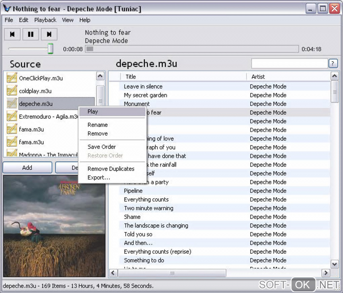This screenshot has width=343, height=293.
Task: Choose Rename in the context menu
Action: click(x=112, y=125)
